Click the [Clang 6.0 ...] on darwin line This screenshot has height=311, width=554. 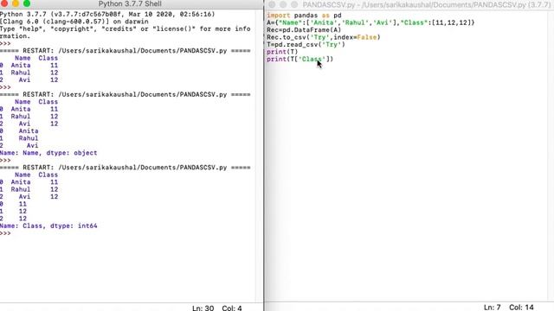pyautogui.click(x=74, y=22)
